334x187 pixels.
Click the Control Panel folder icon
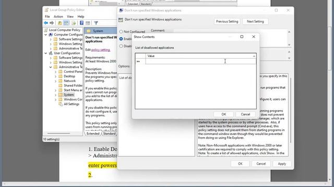pyautogui.click(x=61, y=72)
